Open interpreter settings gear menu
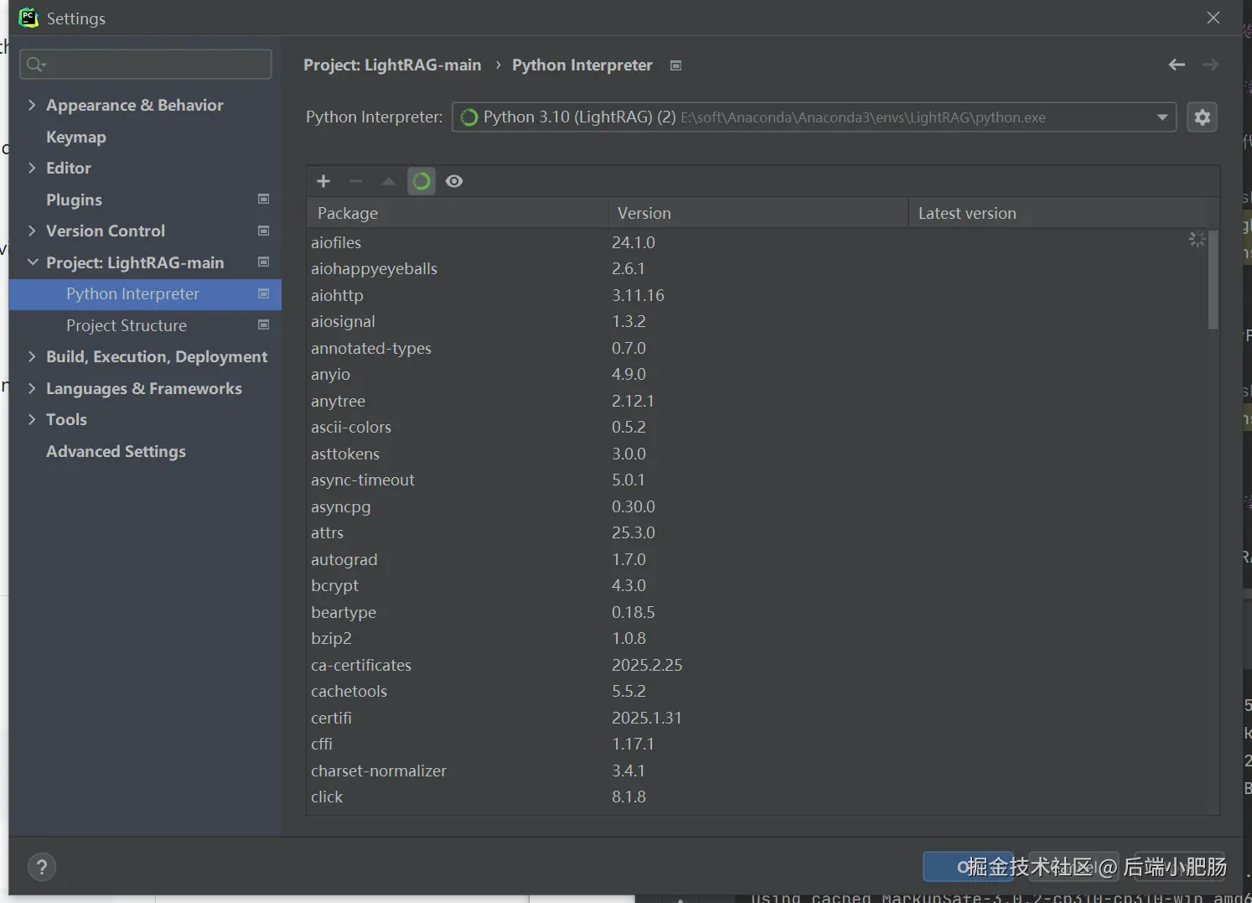This screenshot has height=903, width=1252. coord(1202,117)
